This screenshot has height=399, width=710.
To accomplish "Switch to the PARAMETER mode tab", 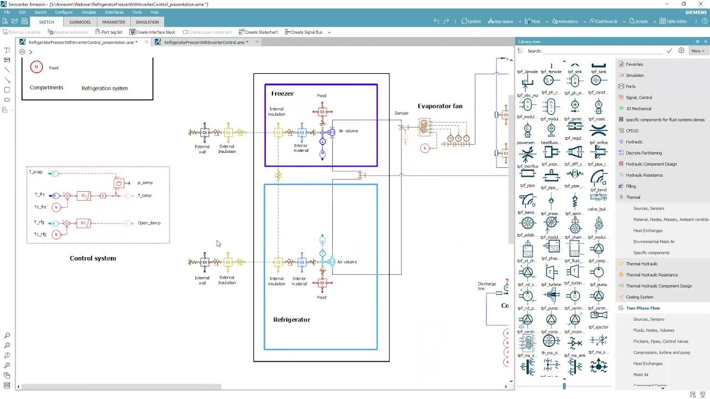I will (x=113, y=22).
